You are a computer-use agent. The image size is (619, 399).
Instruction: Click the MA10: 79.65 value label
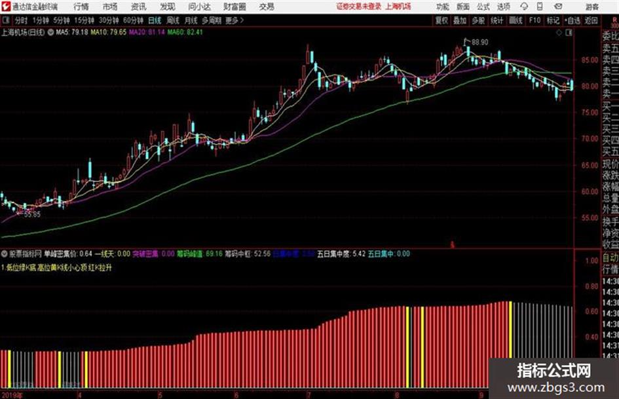(x=109, y=32)
